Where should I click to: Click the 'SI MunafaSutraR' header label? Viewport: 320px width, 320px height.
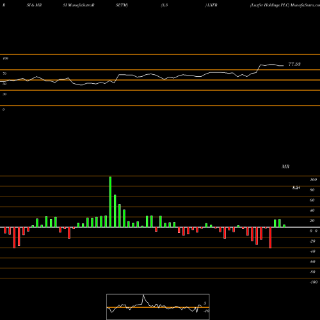pos(79,5)
